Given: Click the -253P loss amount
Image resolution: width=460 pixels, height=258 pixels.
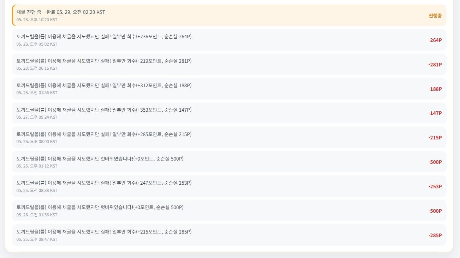Looking at the screenshot, I should click(435, 186).
